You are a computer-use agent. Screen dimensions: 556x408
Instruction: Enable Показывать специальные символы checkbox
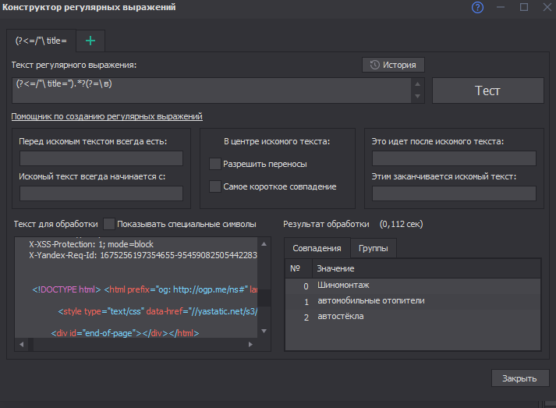[109, 224]
